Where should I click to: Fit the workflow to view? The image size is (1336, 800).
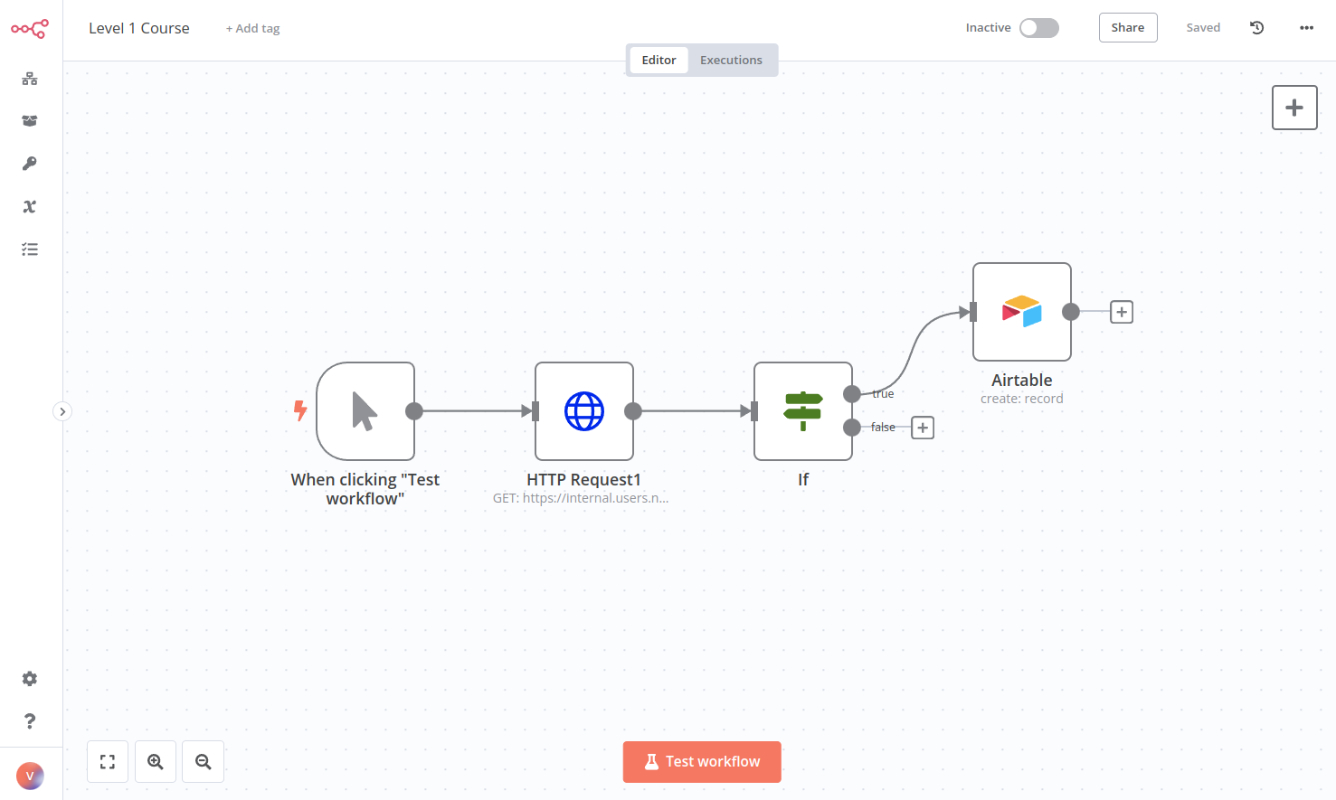coord(107,761)
